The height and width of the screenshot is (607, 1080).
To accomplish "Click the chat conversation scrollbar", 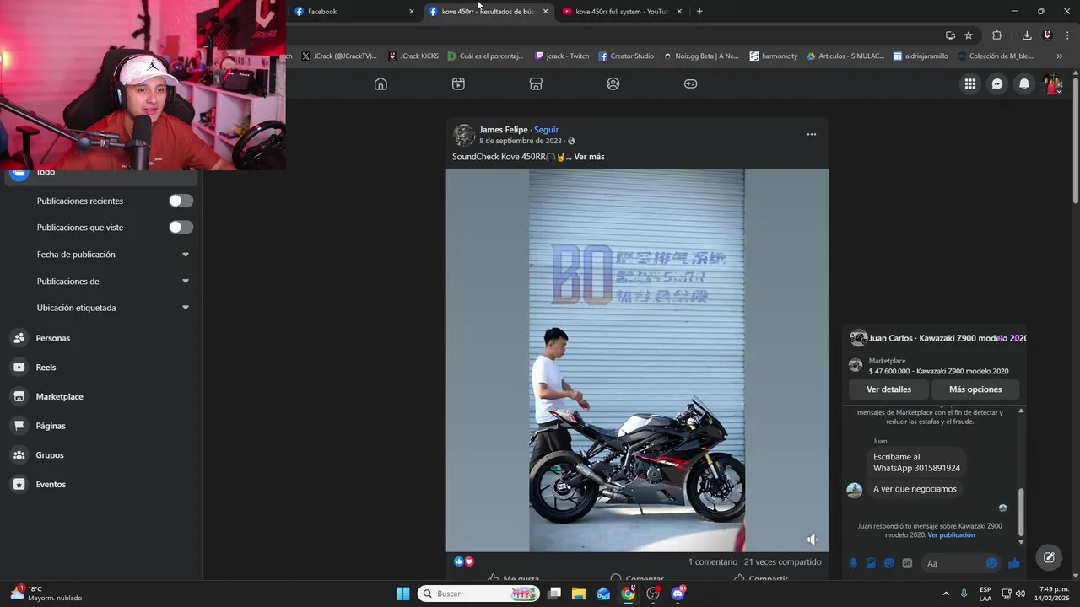I will [1021, 512].
